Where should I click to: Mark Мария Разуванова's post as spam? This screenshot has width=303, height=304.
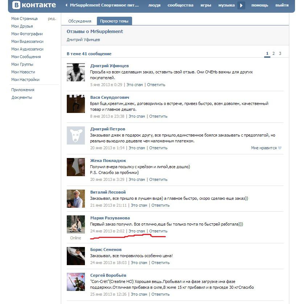[x=137, y=231]
